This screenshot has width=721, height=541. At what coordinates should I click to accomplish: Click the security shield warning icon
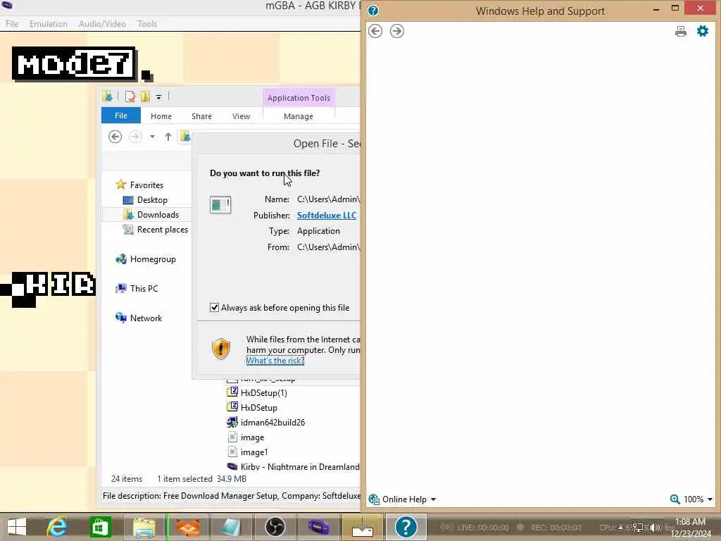pos(220,349)
